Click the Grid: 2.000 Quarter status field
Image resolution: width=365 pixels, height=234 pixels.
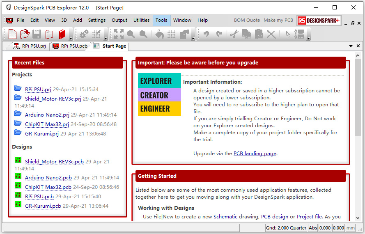(286, 228)
